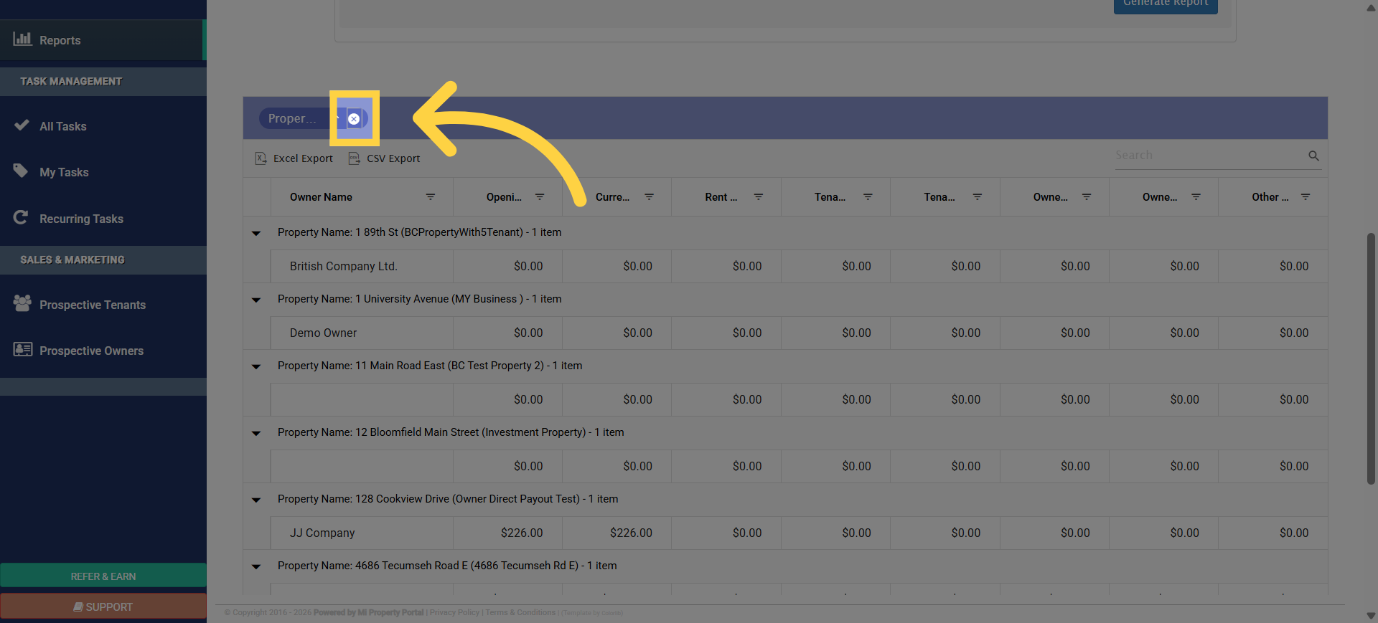This screenshot has width=1378, height=623.
Task: Collapse the 11 Main Road East group
Action: (x=256, y=366)
